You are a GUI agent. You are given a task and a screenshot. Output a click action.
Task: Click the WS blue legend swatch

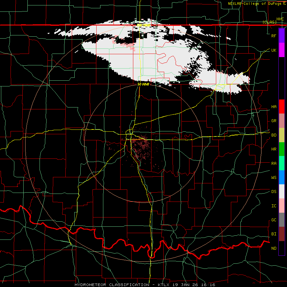coord(282,177)
